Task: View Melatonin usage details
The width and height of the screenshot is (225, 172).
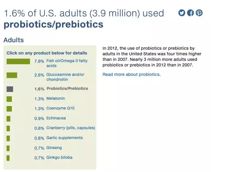Action: (x=56, y=99)
